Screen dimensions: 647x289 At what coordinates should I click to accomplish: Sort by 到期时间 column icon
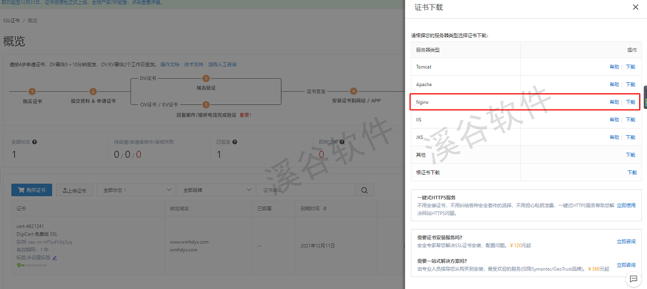(325, 209)
